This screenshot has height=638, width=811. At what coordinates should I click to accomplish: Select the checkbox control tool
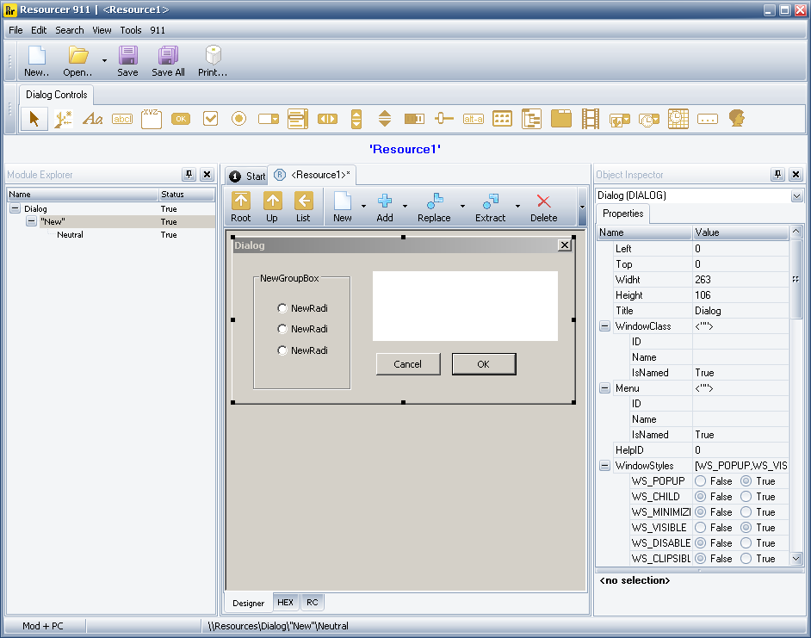pyautogui.click(x=210, y=119)
